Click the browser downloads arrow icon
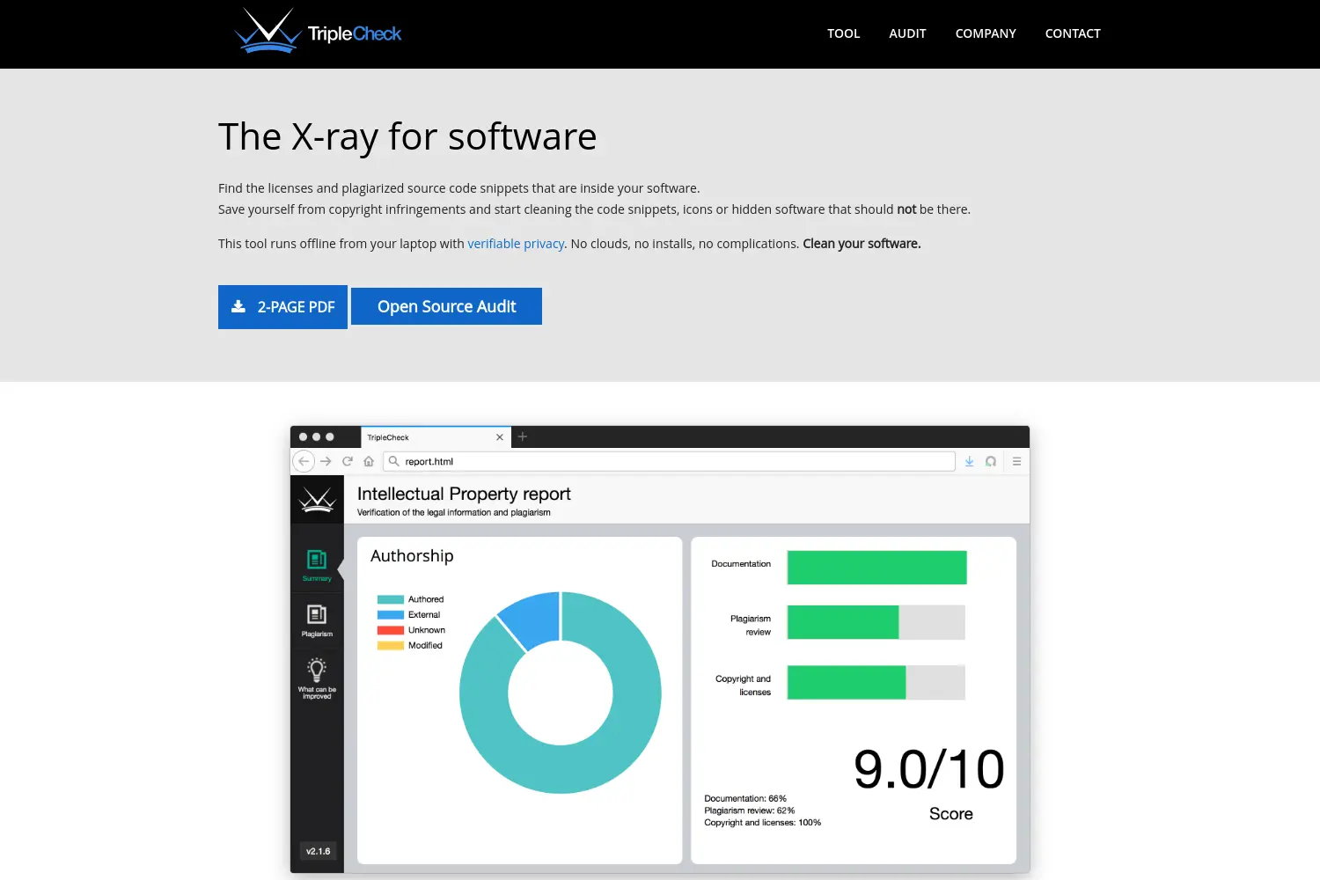 pos(969,461)
